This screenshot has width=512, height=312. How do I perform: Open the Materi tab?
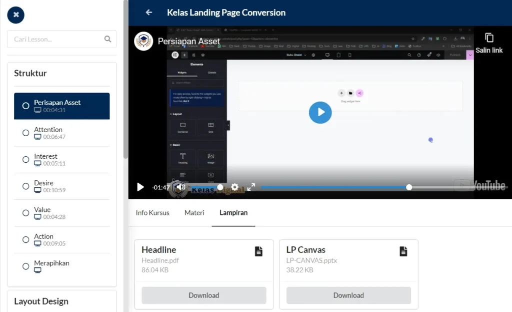coord(194,212)
